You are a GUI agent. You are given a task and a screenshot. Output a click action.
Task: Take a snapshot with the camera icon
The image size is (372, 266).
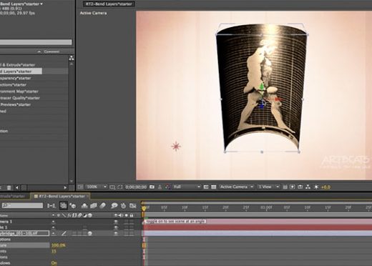point(152,187)
